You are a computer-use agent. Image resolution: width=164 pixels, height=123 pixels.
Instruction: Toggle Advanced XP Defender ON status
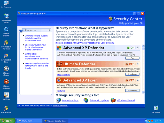coord(130,48)
